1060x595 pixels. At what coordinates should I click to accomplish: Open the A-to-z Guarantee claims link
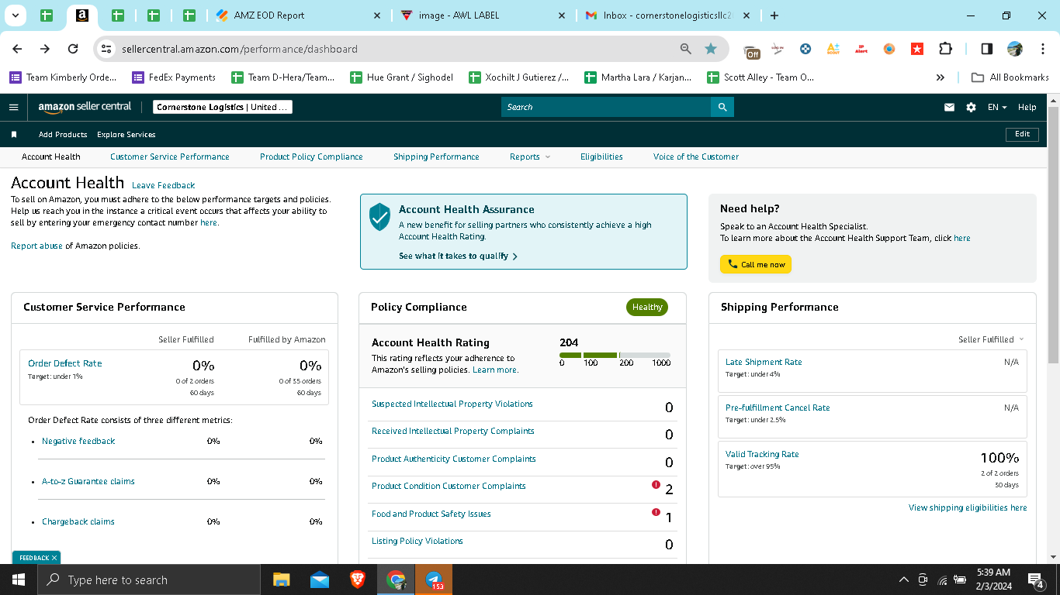[x=88, y=481]
